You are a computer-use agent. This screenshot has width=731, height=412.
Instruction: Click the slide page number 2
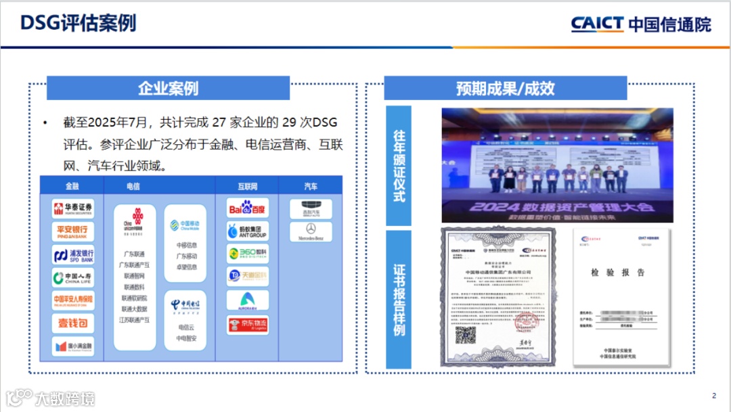(x=714, y=396)
